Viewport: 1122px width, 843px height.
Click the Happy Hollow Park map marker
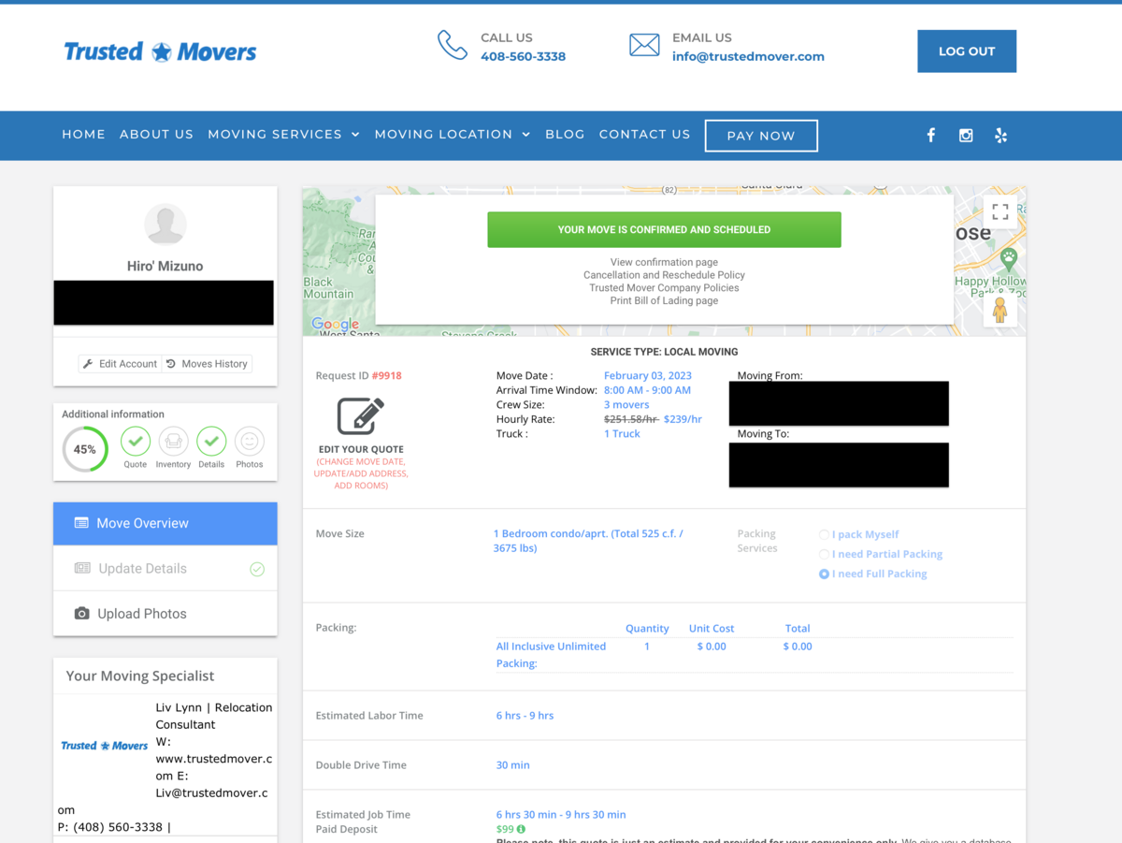tap(1008, 258)
